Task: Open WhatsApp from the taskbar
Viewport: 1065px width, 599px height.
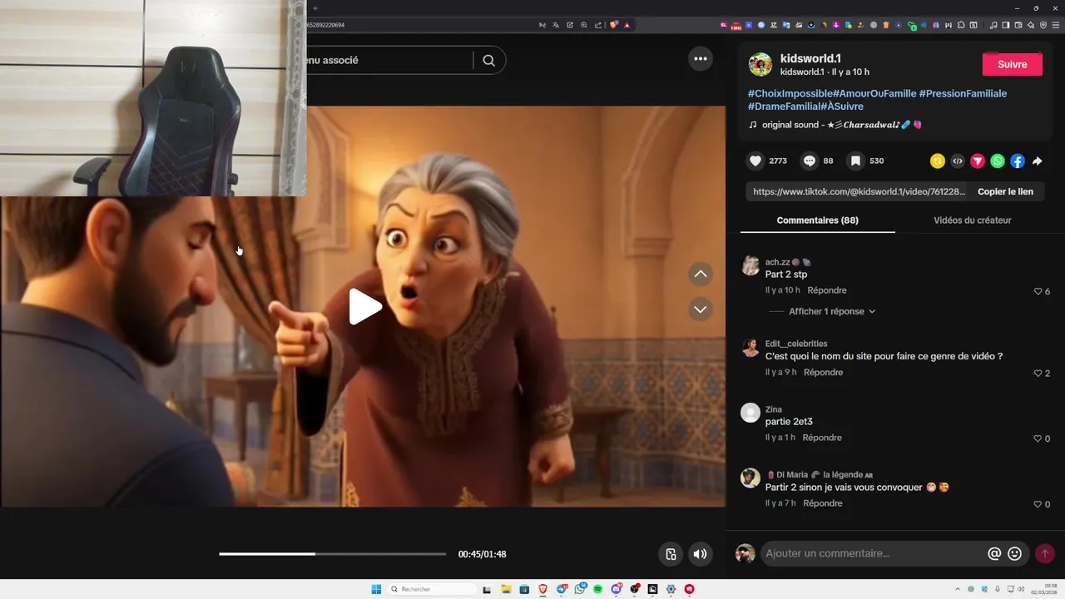Action: click(x=580, y=589)
